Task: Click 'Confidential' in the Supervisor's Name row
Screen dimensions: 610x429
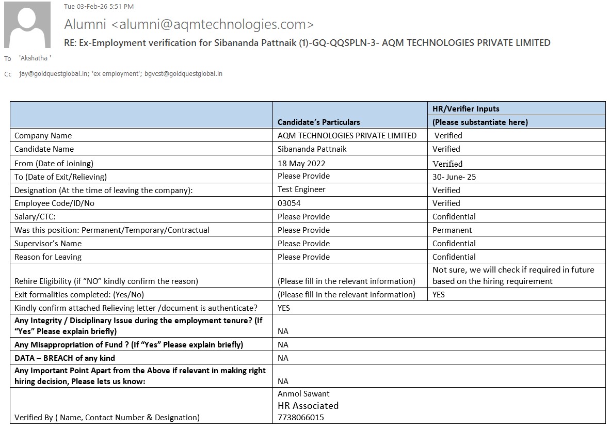Action: click(454, 244)
